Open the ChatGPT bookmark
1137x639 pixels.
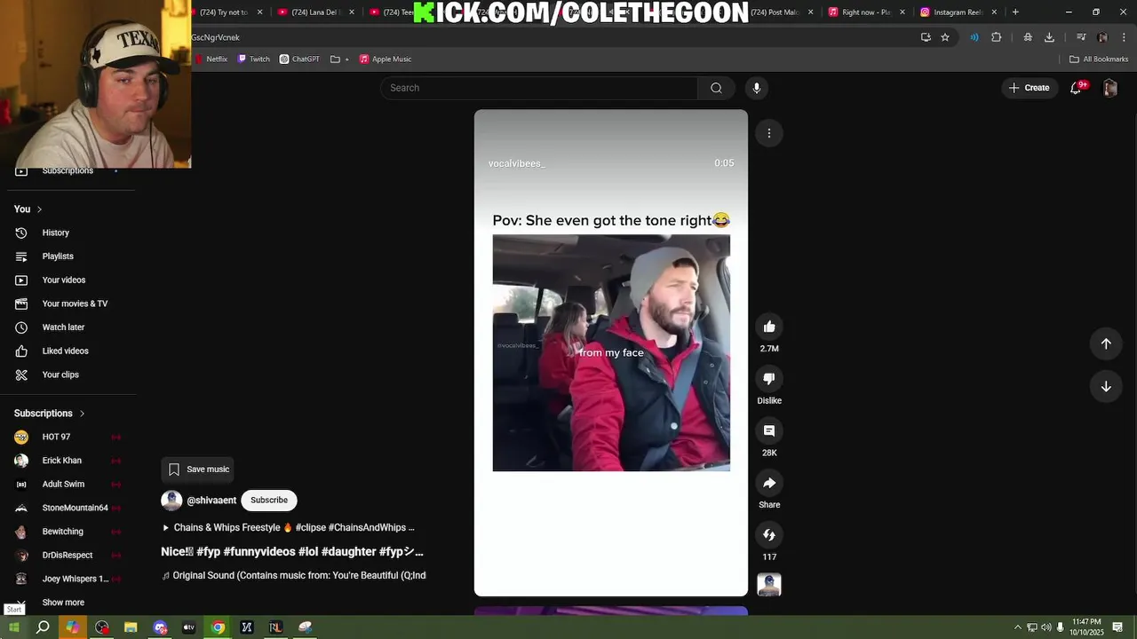tap(299, 59)
